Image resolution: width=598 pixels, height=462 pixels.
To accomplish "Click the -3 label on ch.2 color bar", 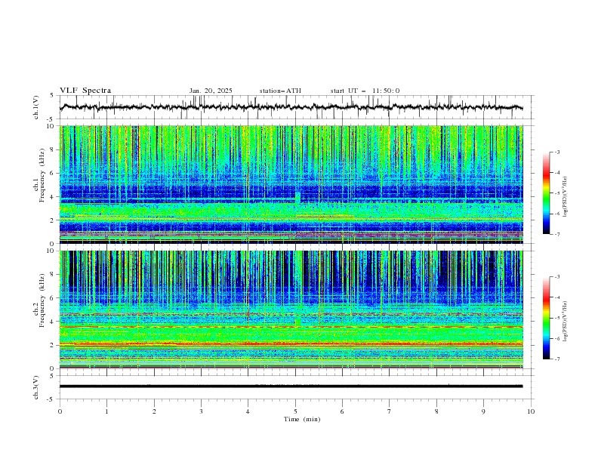I will [x=557, y=277].
